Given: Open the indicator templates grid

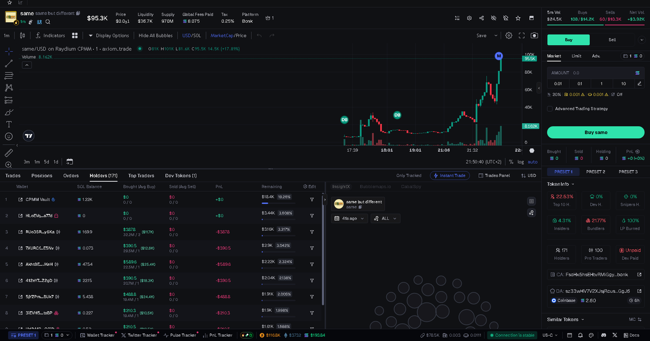Looking at the screenshot, I should click(74, 36).
